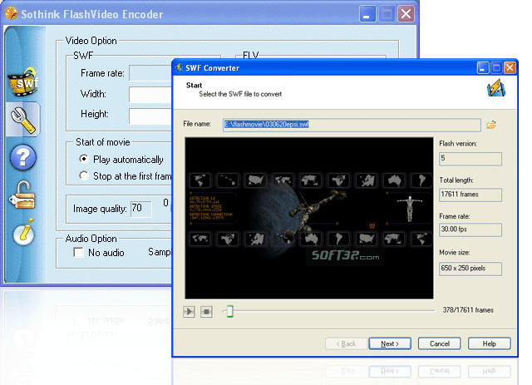The height and width of the screenshot is (385, 532).
Task: Minimize the Sothink FlashVideo Encoder window
Action: tap(367, 14)
